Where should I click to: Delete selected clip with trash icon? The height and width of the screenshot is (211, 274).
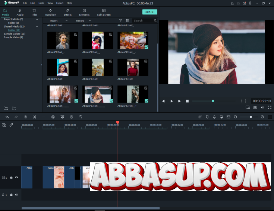(25, 117)
